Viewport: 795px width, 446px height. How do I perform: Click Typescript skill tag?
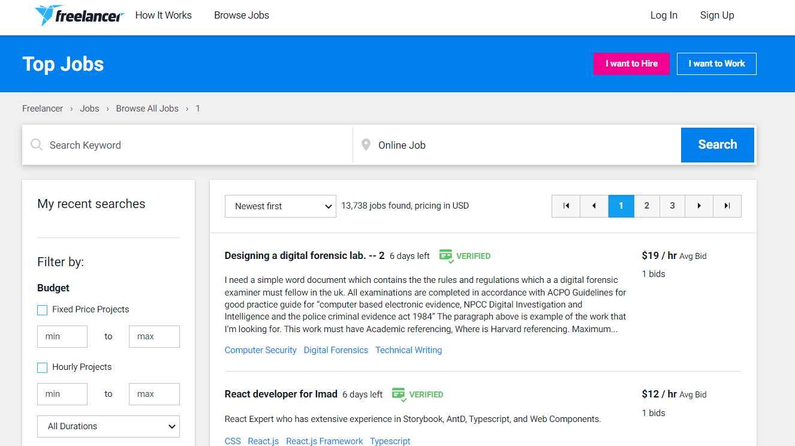pyautogui.click(x=390, y=441)
